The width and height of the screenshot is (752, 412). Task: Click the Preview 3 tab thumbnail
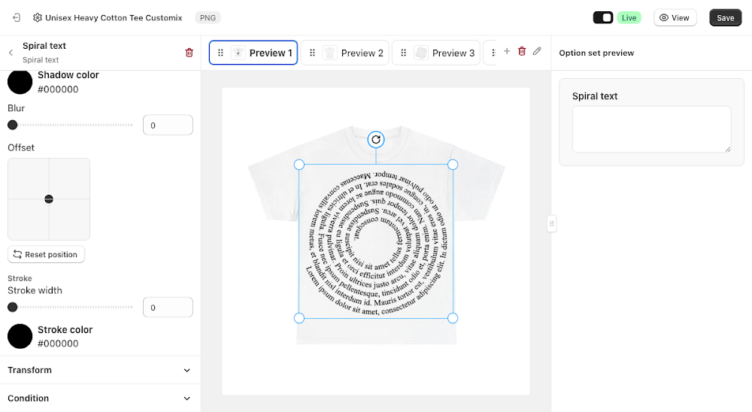[x=421, y=53]
